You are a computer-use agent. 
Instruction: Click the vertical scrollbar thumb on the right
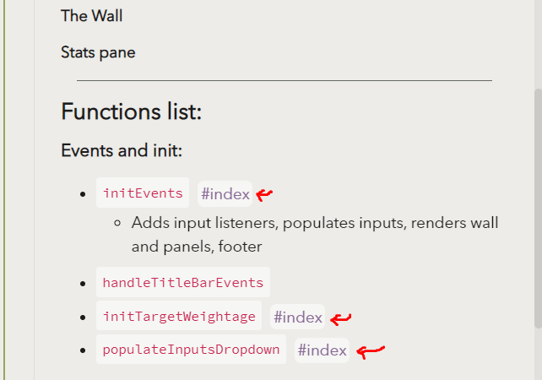click(x=538, y=209)
